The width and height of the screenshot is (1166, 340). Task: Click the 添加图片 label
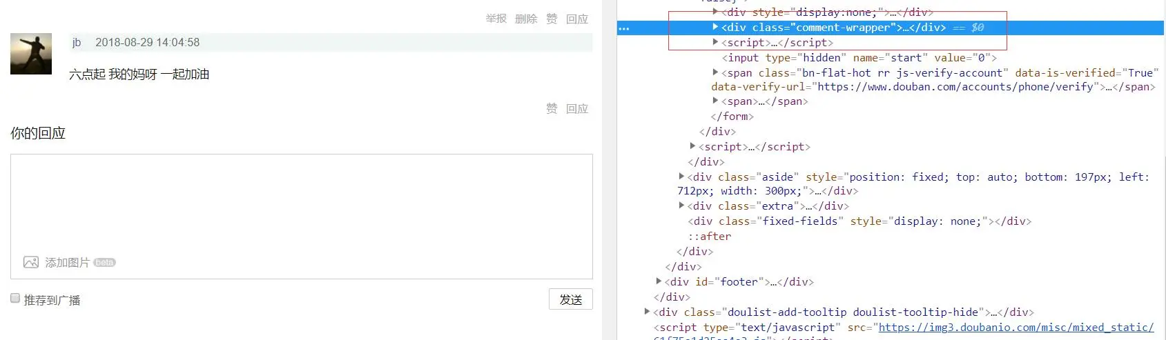coord(68,262)
